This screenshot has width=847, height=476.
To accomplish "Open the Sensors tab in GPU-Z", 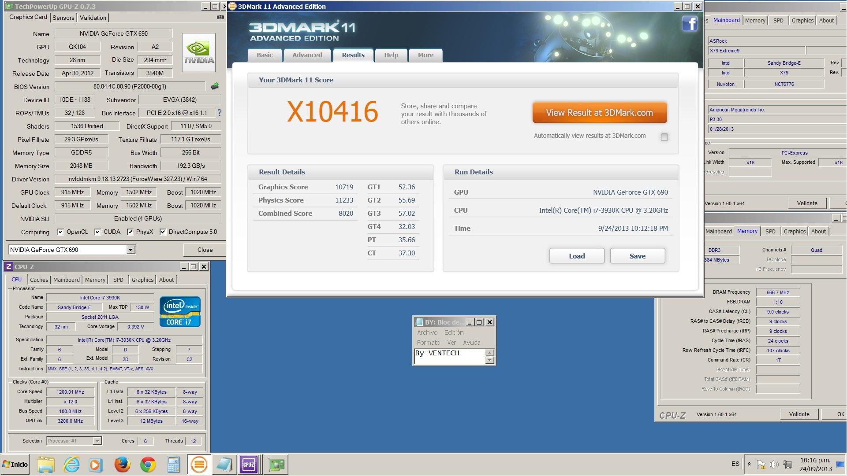I will pyautogui.click(x=63, y=18).
